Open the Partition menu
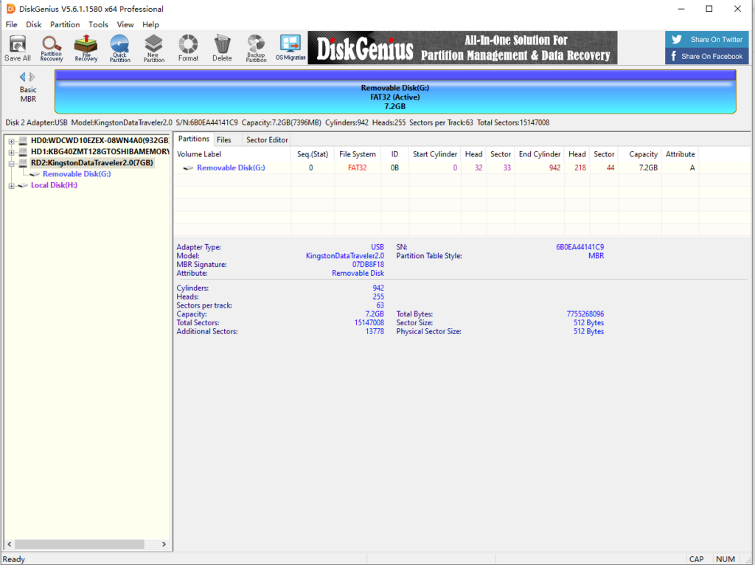The height and width of the screenshot is (565, 755). pos(65,24)
